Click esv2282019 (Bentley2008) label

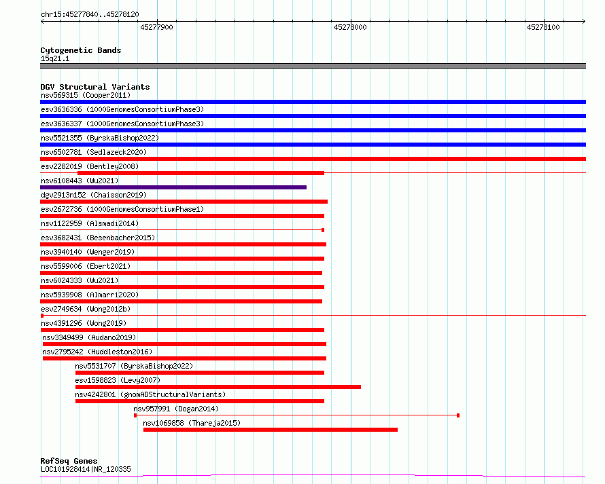pos(90,166)
